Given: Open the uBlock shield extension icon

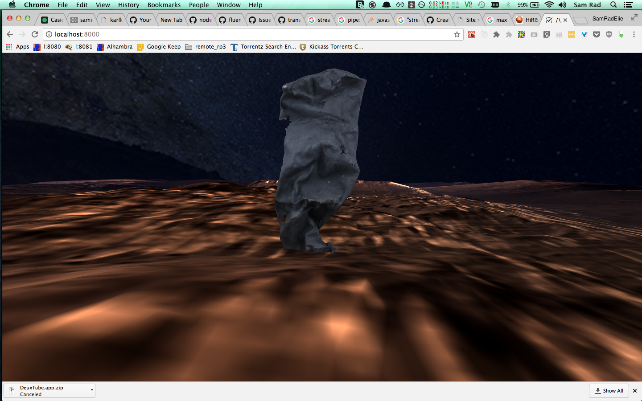Looking at the screenshot, I should point(609,34).
